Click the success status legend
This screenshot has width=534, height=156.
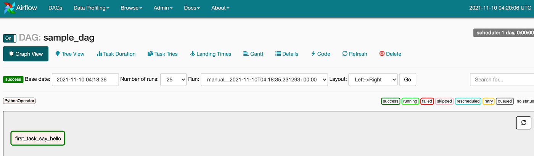(x=391, y=101)
